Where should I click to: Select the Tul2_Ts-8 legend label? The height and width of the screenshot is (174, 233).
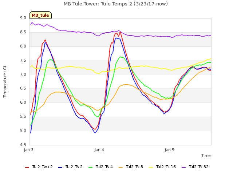[x=134, y=167]
